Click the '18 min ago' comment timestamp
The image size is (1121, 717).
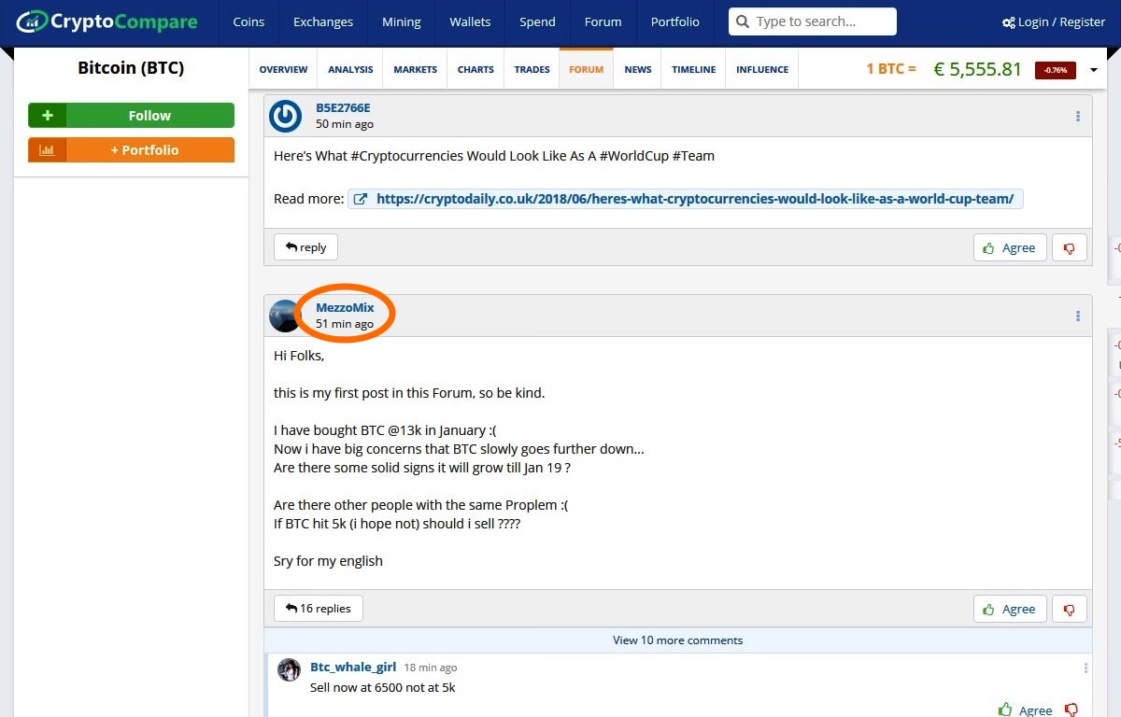431,668
